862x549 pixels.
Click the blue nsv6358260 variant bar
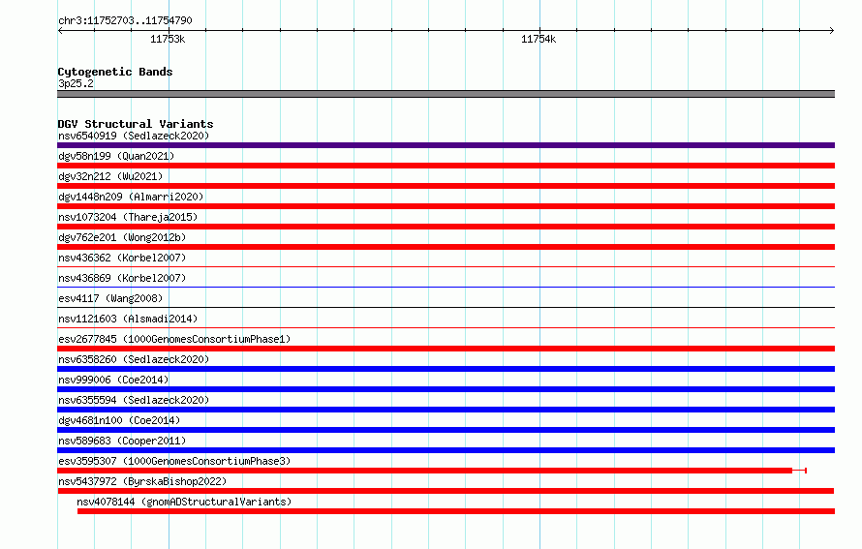[446, 369]
